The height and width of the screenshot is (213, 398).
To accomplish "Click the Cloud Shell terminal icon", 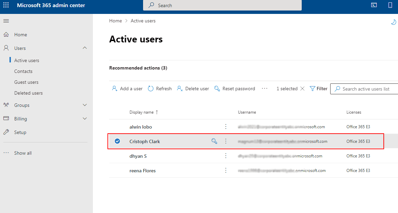I will point(374,5).
